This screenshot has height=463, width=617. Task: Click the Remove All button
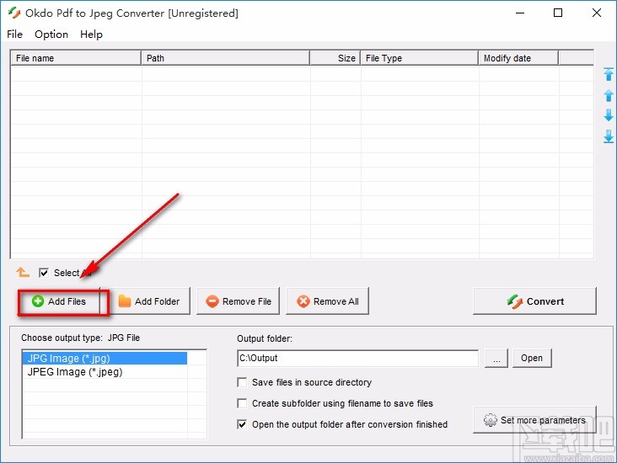pyautogui.click(x=327, y=301)
